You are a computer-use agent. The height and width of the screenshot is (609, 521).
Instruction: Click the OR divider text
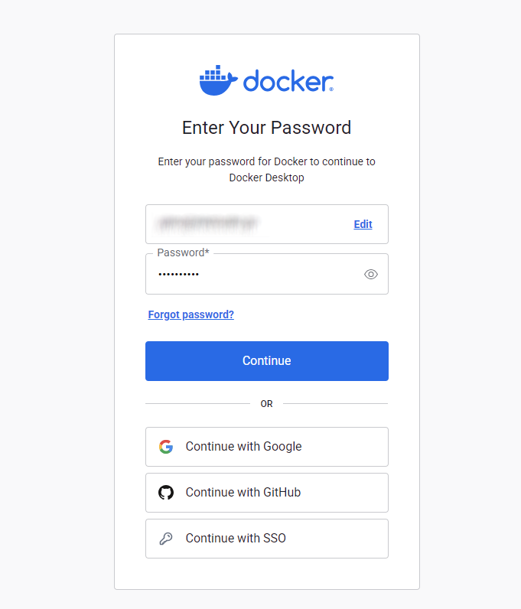point(266,404)
